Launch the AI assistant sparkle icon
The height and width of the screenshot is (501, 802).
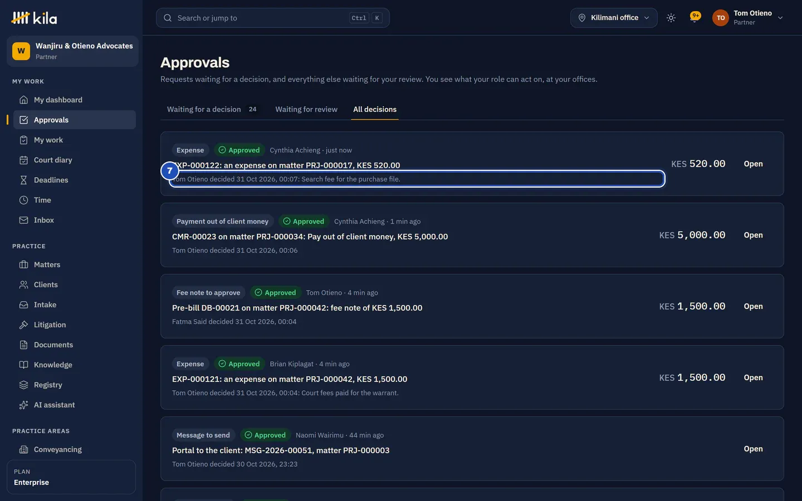tap(23, 405)
